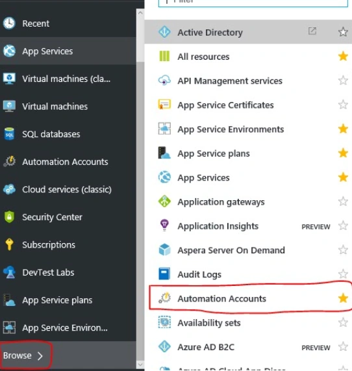Screen dimensions: 352x371
Task: Click the sidebar scroll up arrow
Action: tap(140, 13)
